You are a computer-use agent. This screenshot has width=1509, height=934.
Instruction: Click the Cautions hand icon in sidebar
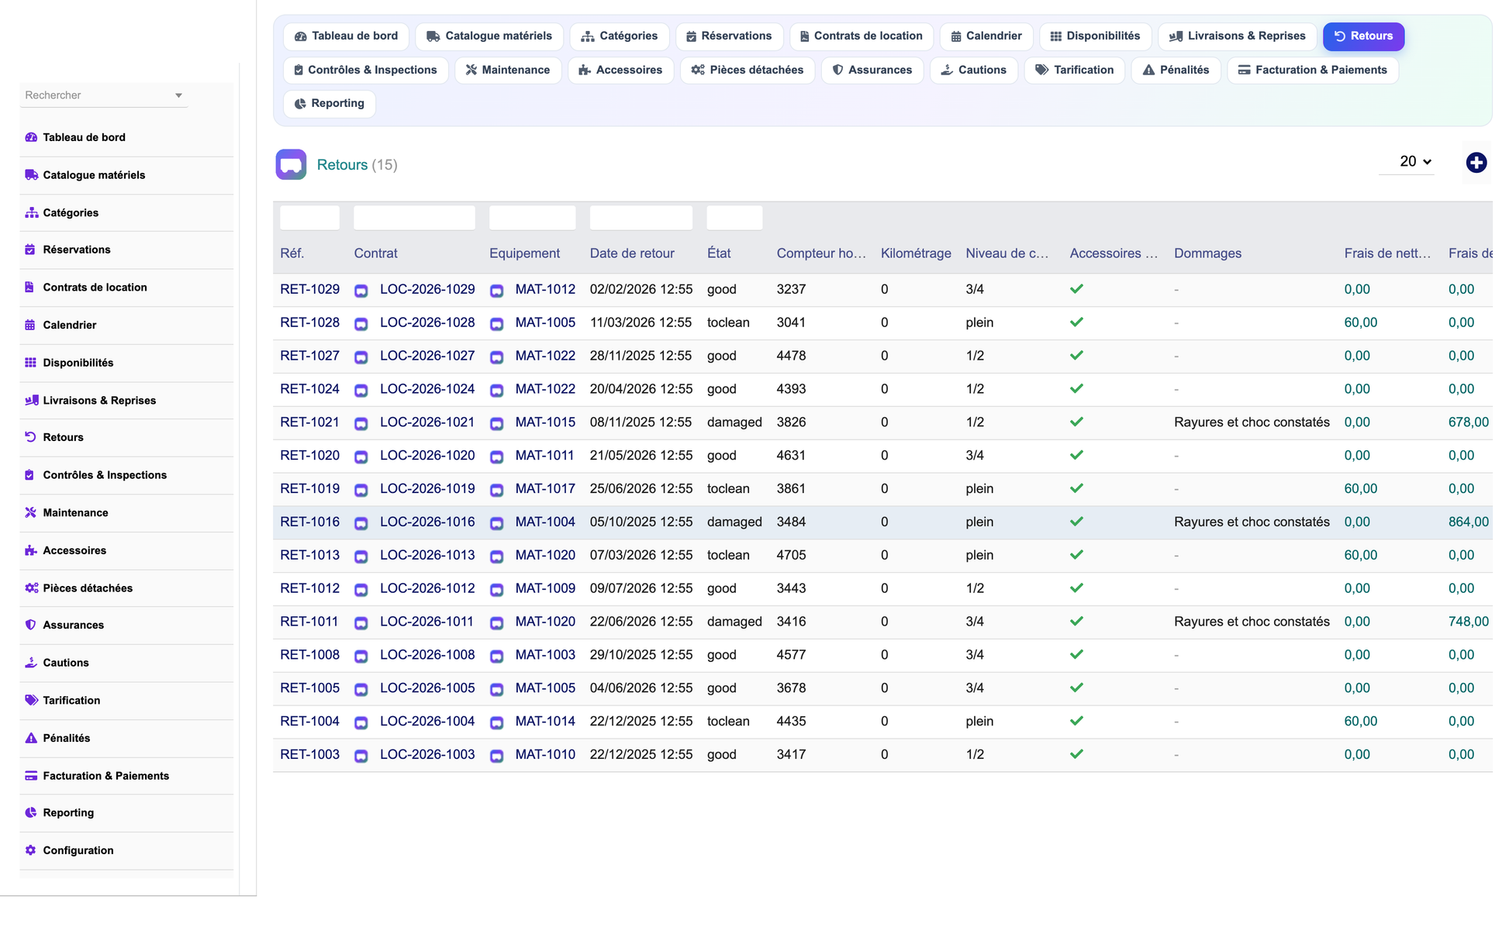pos(30,663)
